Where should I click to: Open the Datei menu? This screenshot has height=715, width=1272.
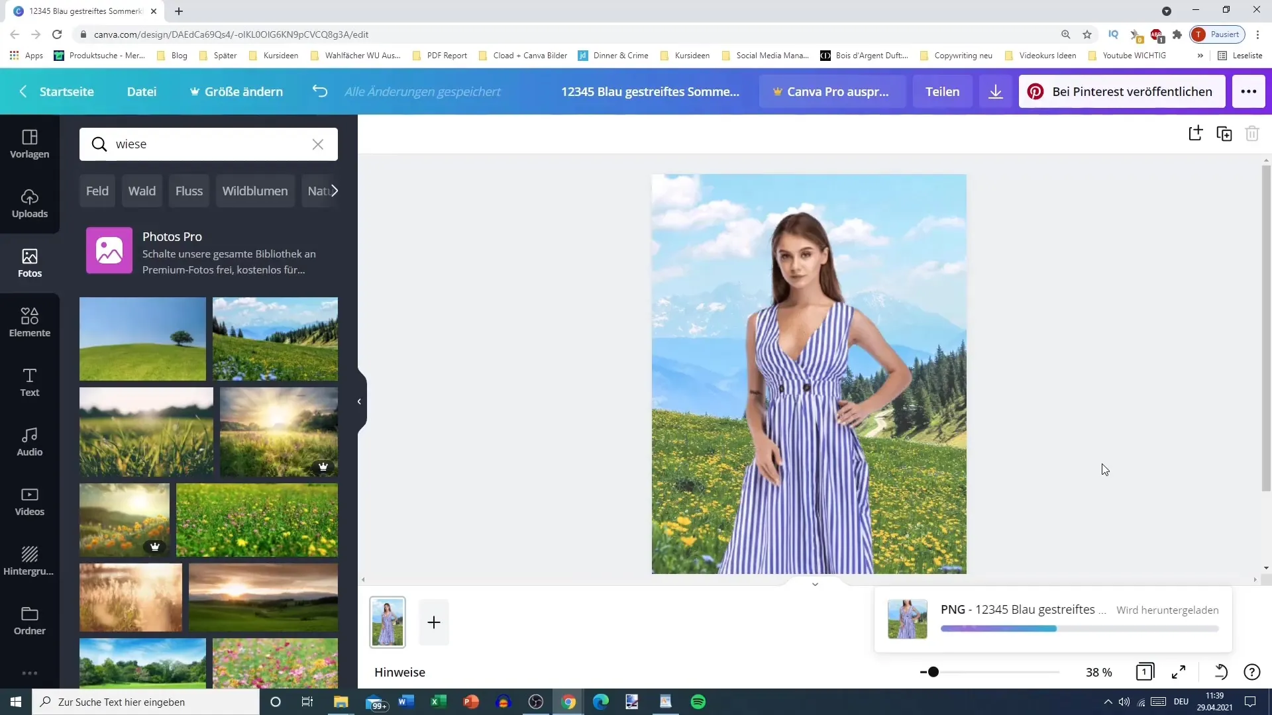[x=142, y=91]
